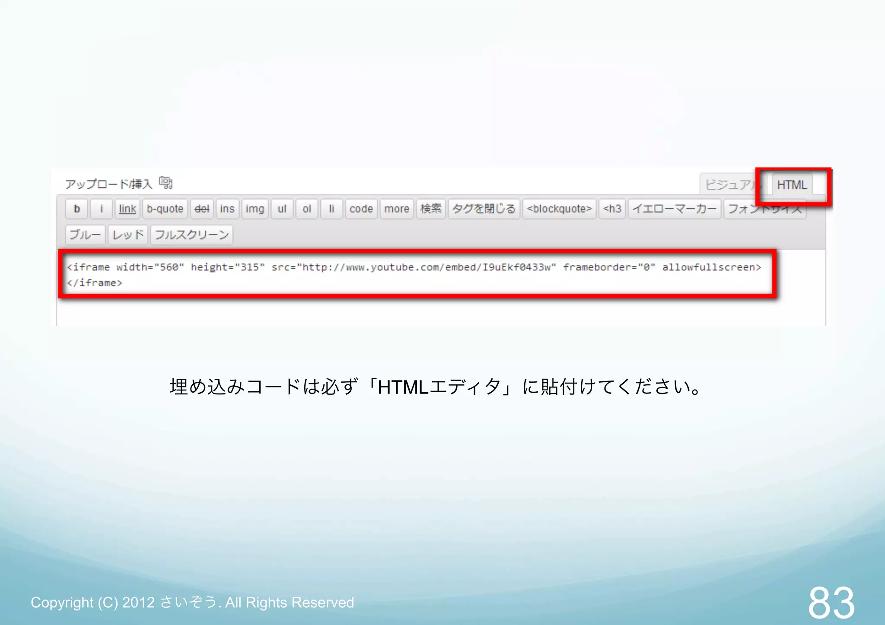
Task: Click inside the iframe embed code text
Action: tap(414, 267)
